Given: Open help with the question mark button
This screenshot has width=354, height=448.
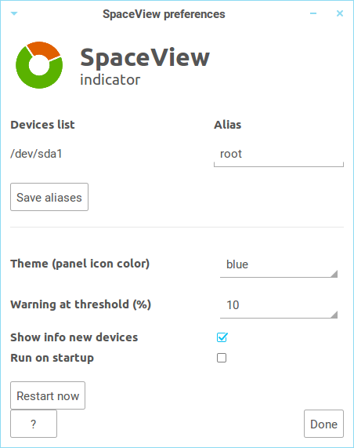Looking at the screenshot, I should coord(34,424).
